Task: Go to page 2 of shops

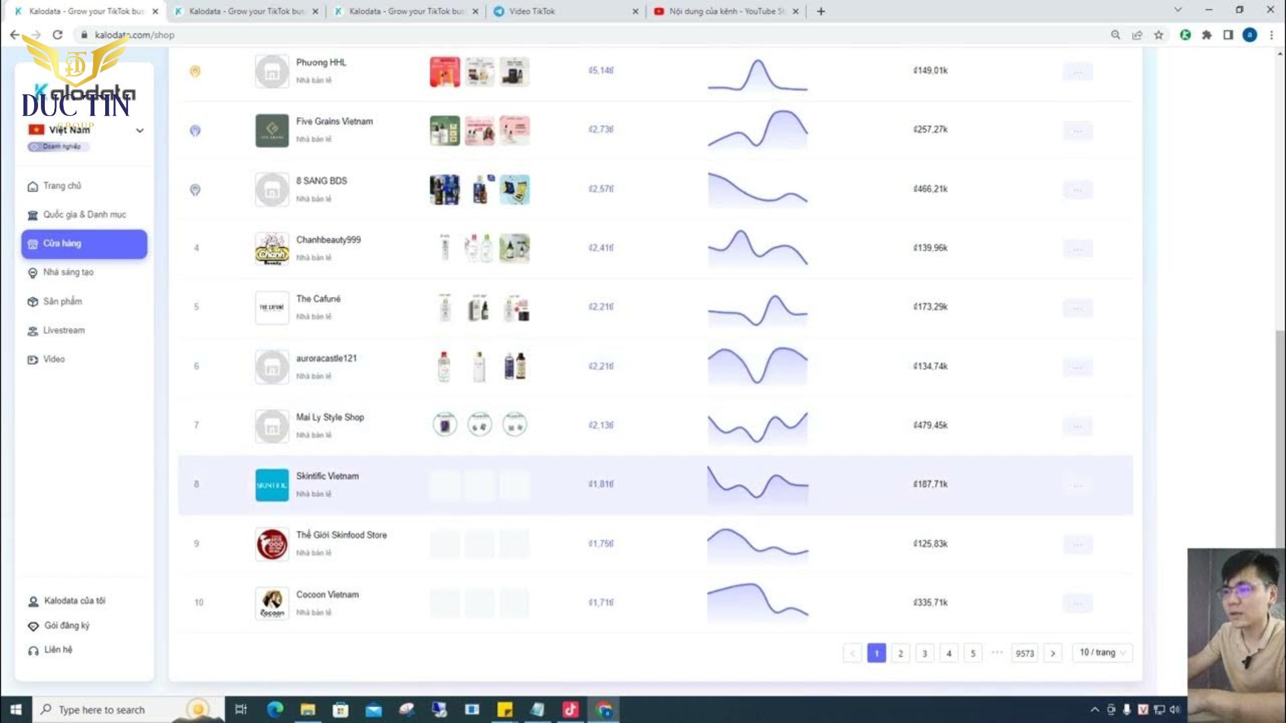Action: coord(901,653)
